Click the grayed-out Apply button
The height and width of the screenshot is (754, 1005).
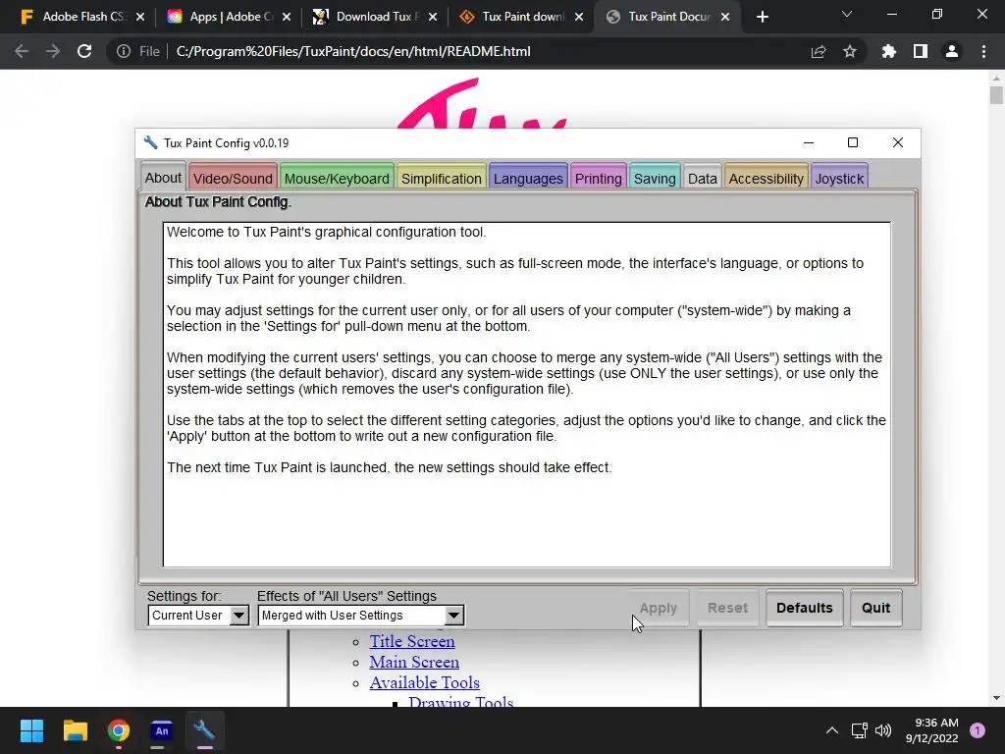coord(659,607)
